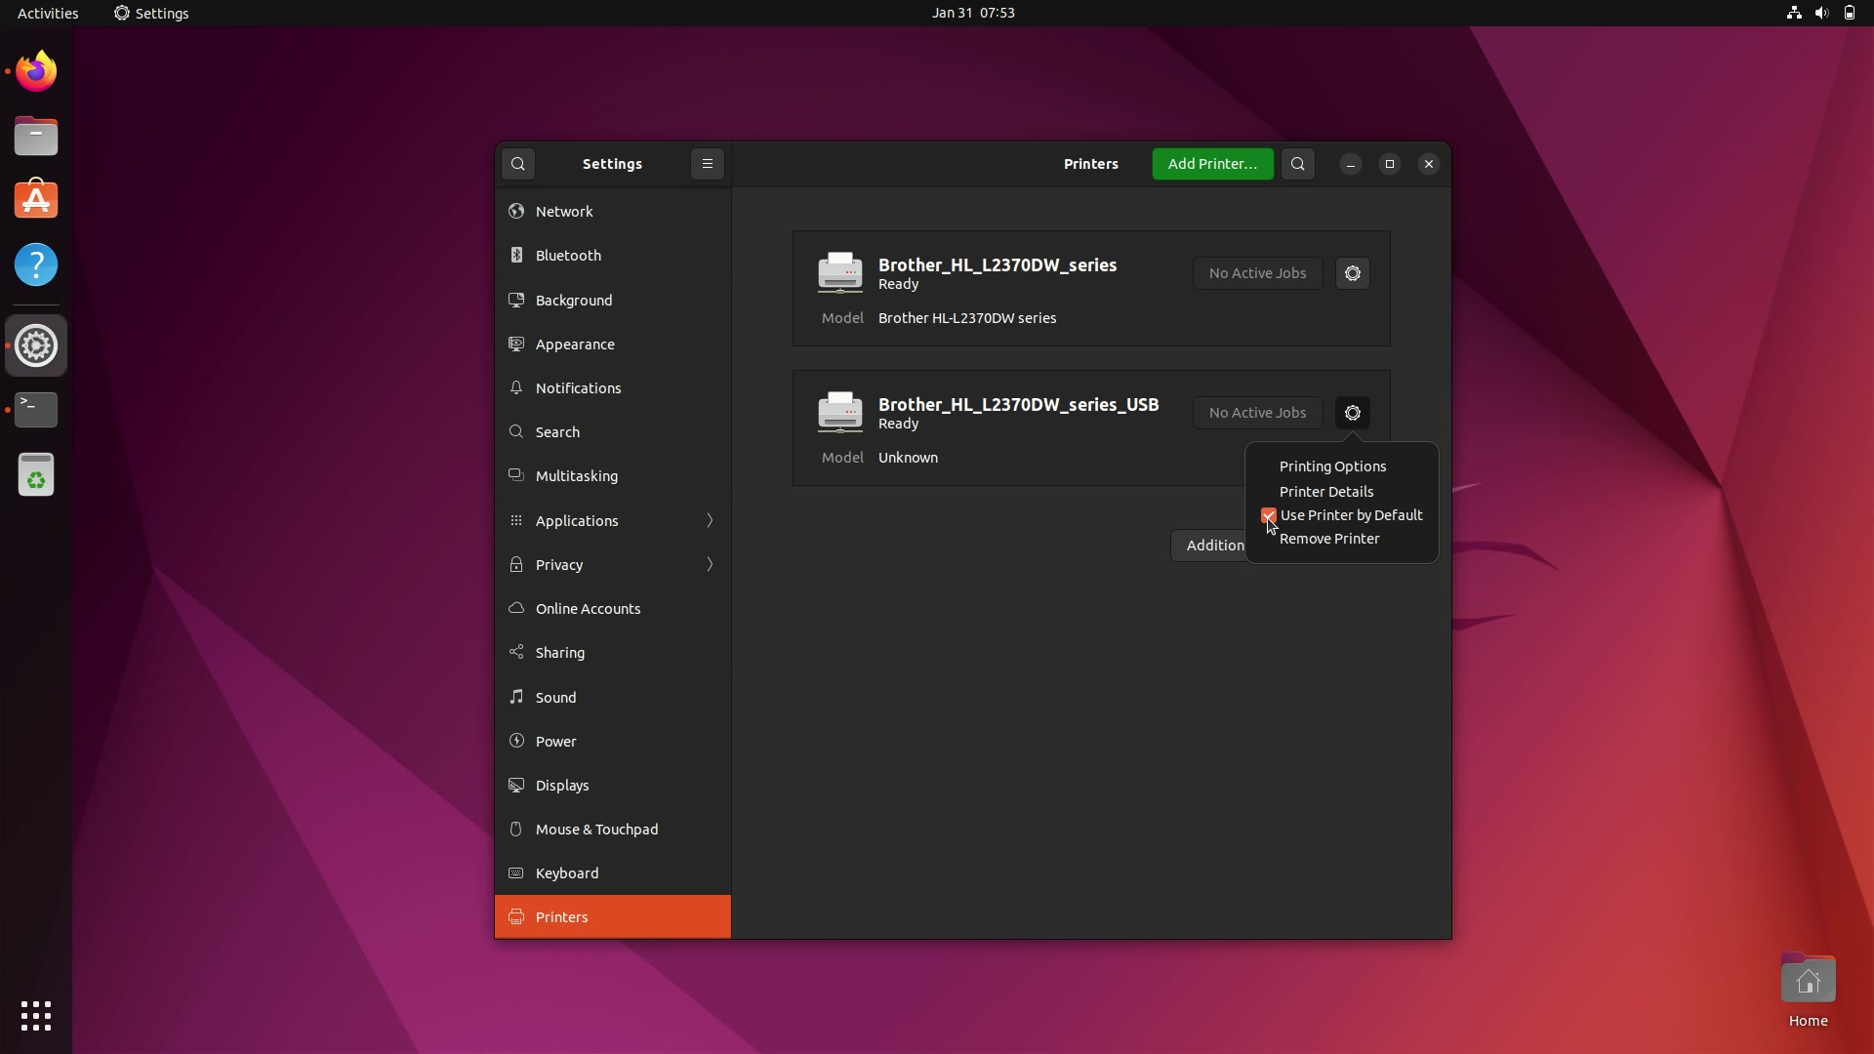This screenshot has width=1874, height=1054.
Task: Open the Sound panel
Action: tap(613, 698)
